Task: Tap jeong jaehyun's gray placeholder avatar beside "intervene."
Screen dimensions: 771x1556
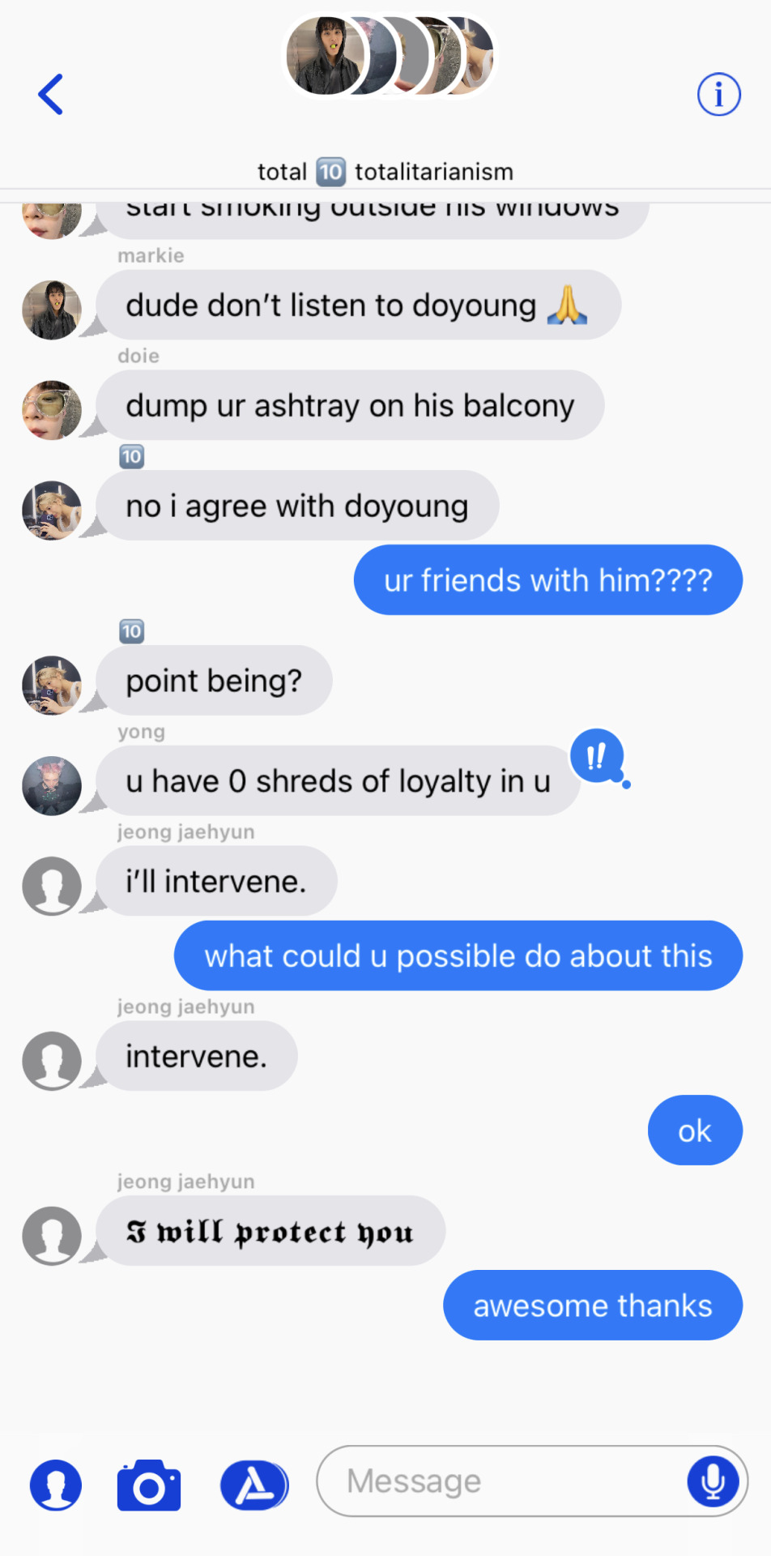Action: click(x=52, y=1061)
